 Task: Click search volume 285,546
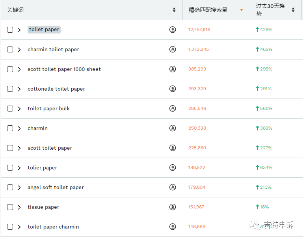pos(197,108)
